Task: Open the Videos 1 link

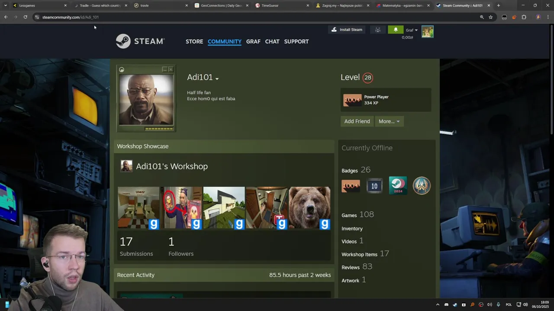Action: (352, 241)
